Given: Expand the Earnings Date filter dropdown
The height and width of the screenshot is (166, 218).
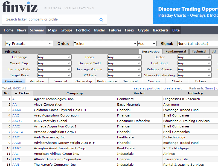Looking at the screenshot, I should 54,69.
